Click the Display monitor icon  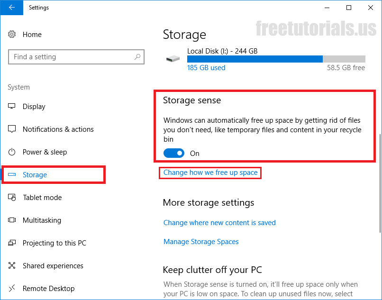pyautogui.click(x=12, y=107)
